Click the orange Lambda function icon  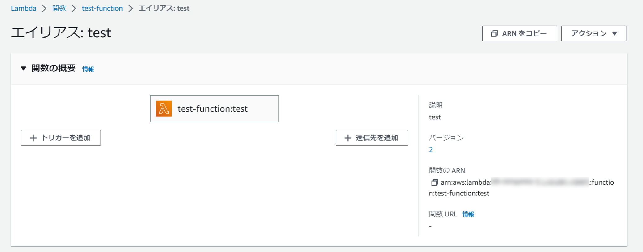pyautogui.click(x=163, y=109)
